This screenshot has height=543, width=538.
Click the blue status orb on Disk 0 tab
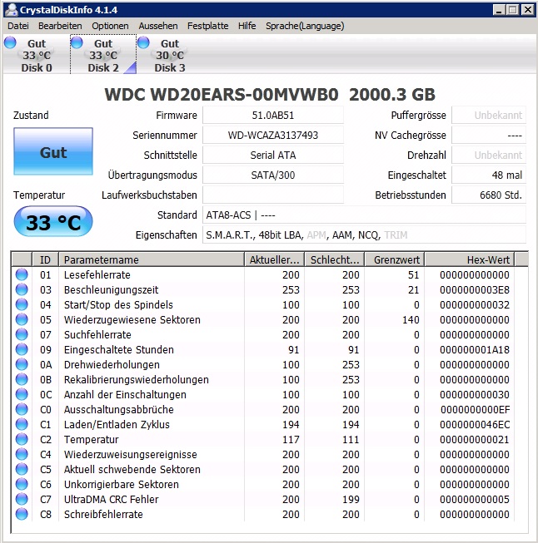click(x=10, y=42)
